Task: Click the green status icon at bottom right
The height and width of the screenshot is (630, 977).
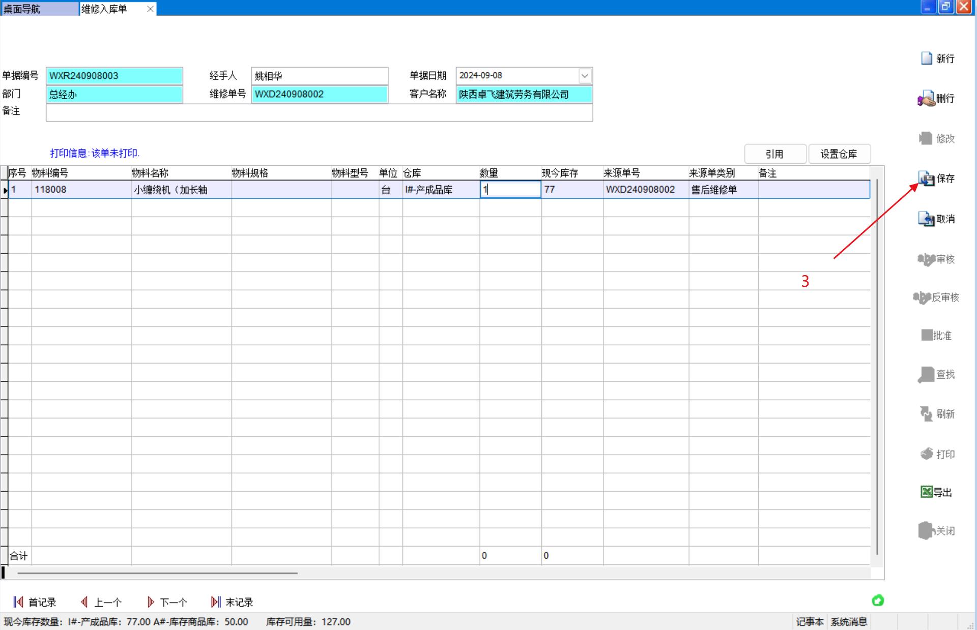Action: [878, 601]
